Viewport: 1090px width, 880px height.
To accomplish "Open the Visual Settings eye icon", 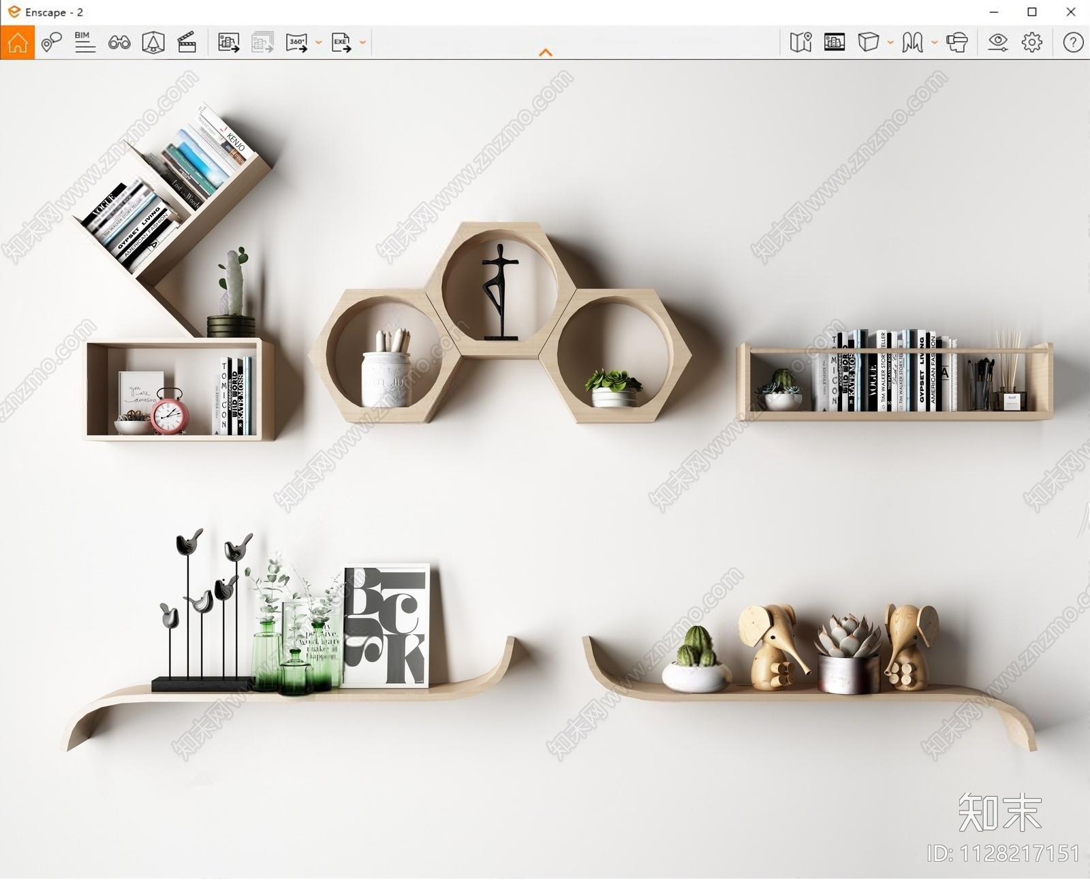I will pos(998,42).
